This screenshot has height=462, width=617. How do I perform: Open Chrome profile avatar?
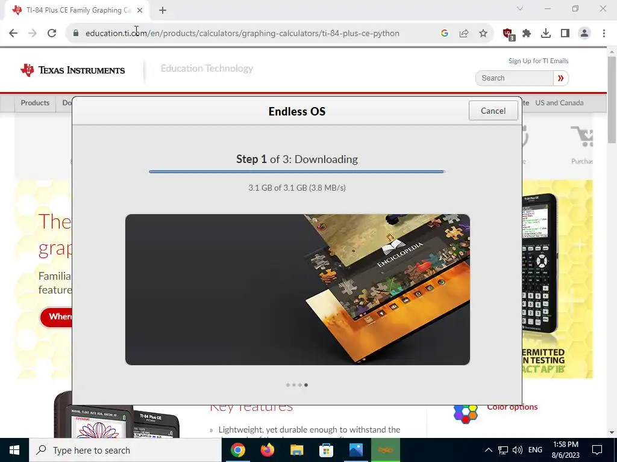[584, 33]
